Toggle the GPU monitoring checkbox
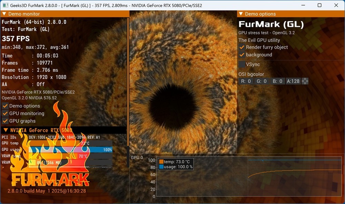The image size is (345, 204). click(5, 113)
